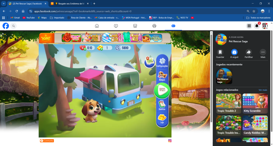
Task: Open Maps bookmark
Action: [x=42, y=18]
